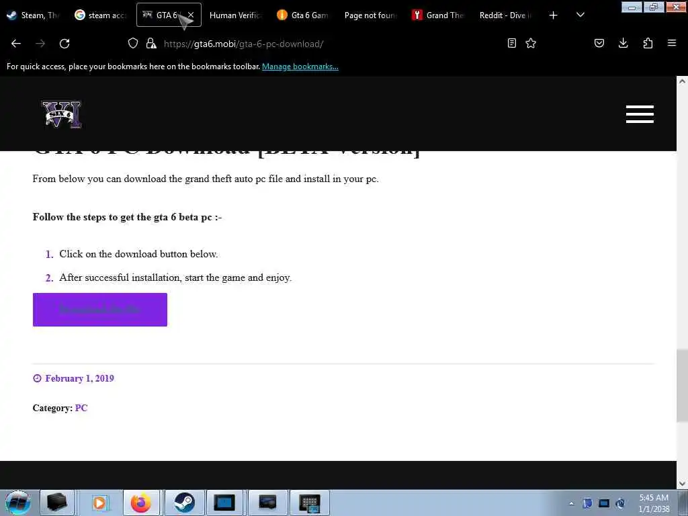The width and height of the screenshot is (688, 516).
Task: Open the blue screen taskbar window
Action: [224, 503]
